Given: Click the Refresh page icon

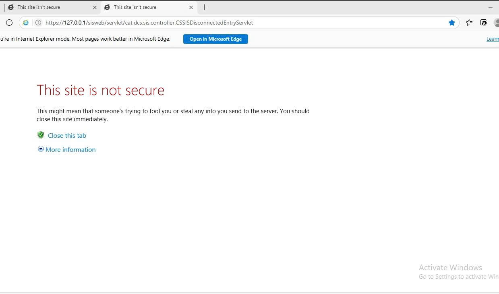Looking at the screenshot, I should pos(9,23).
